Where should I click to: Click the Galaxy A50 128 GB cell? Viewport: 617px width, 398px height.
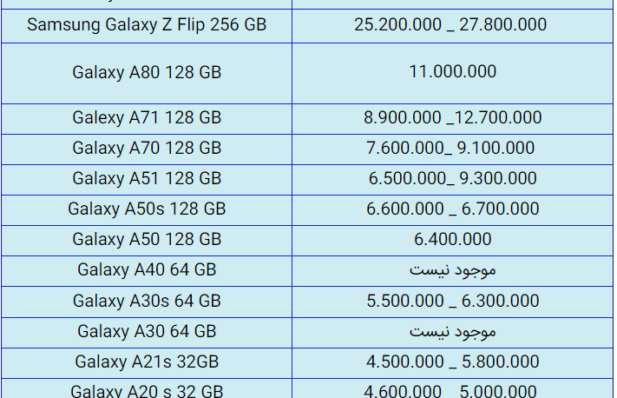147,239
